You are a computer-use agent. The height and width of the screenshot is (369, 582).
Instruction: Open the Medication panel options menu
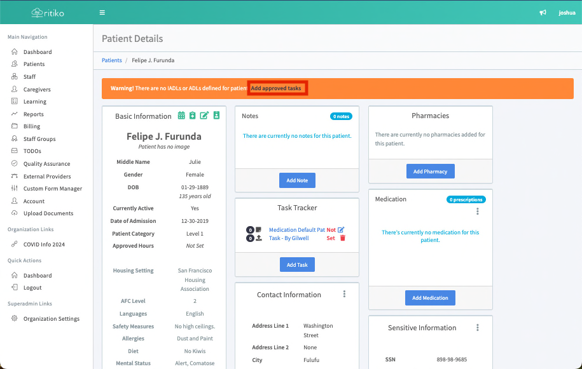[x=477, y=211]
